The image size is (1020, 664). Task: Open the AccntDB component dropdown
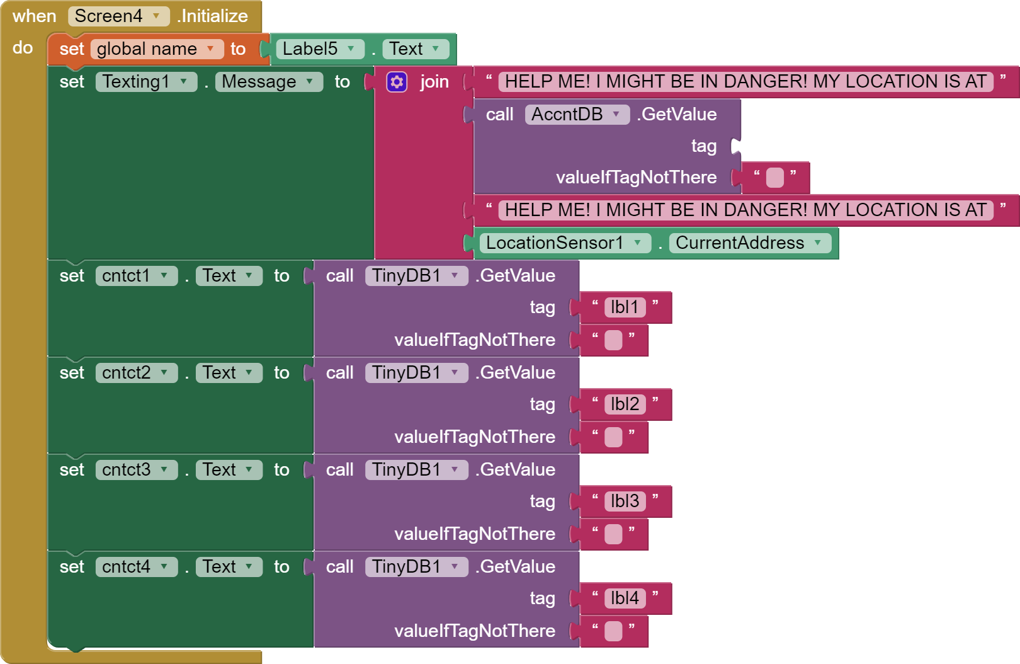(577, 115)
